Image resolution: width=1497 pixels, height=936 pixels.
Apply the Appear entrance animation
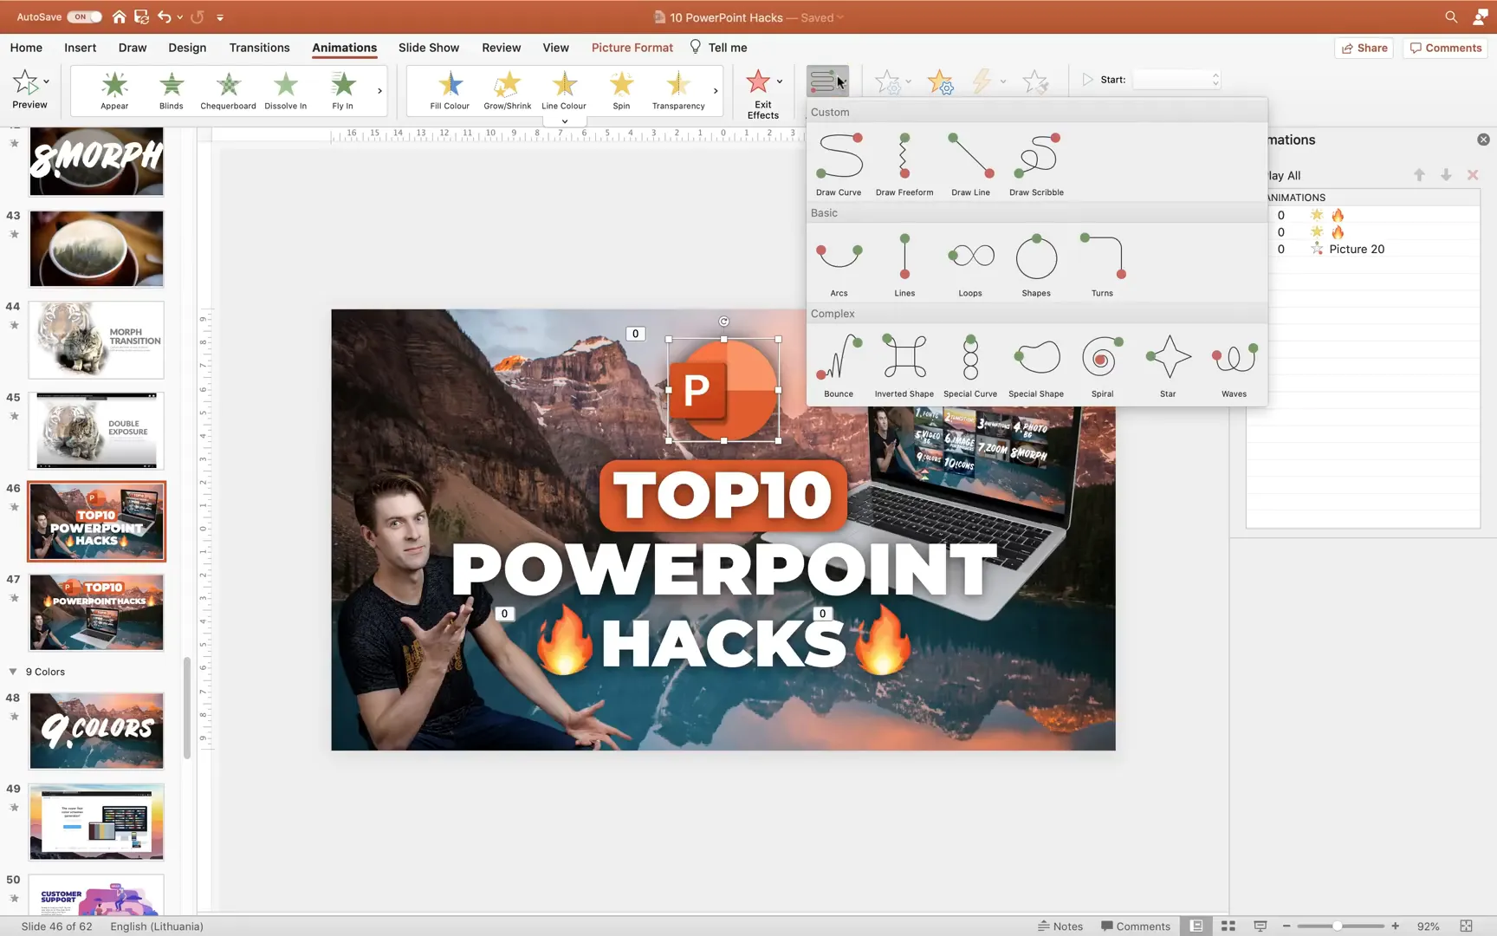(113, 89)
